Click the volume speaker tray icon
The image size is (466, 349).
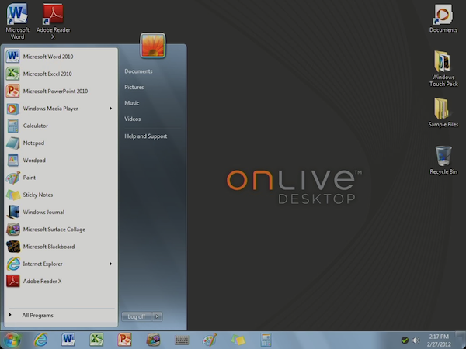click(416, 340)
